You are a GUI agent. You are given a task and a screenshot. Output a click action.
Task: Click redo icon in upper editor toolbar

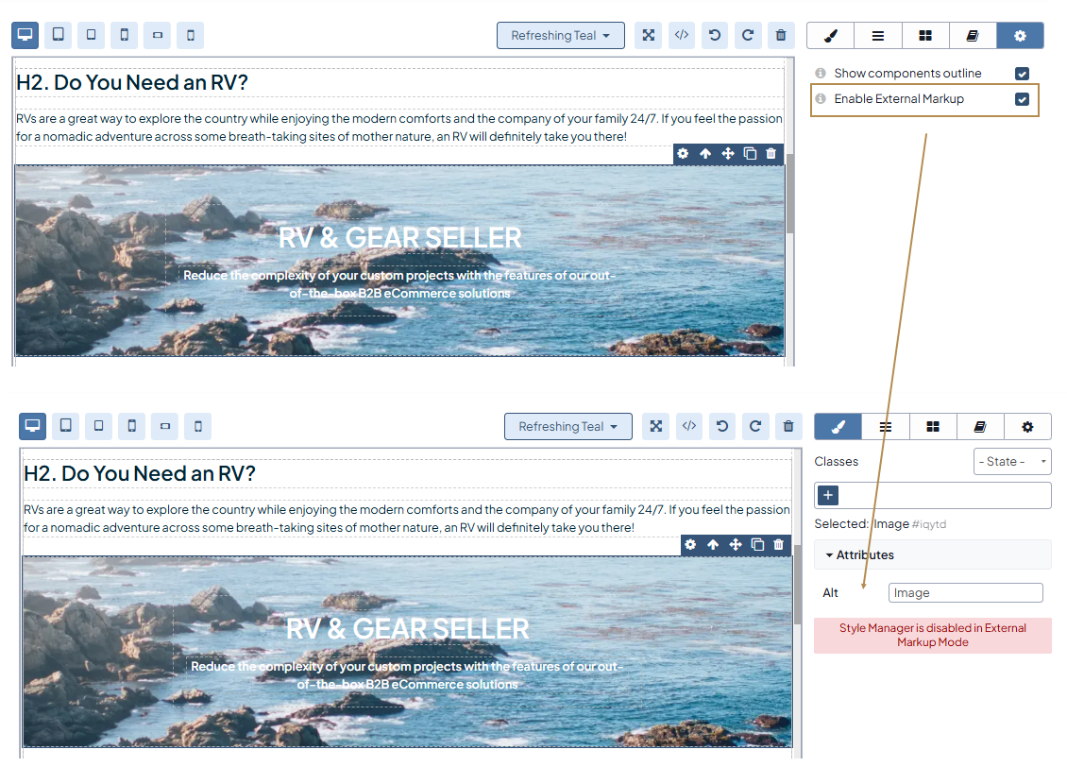748,36
